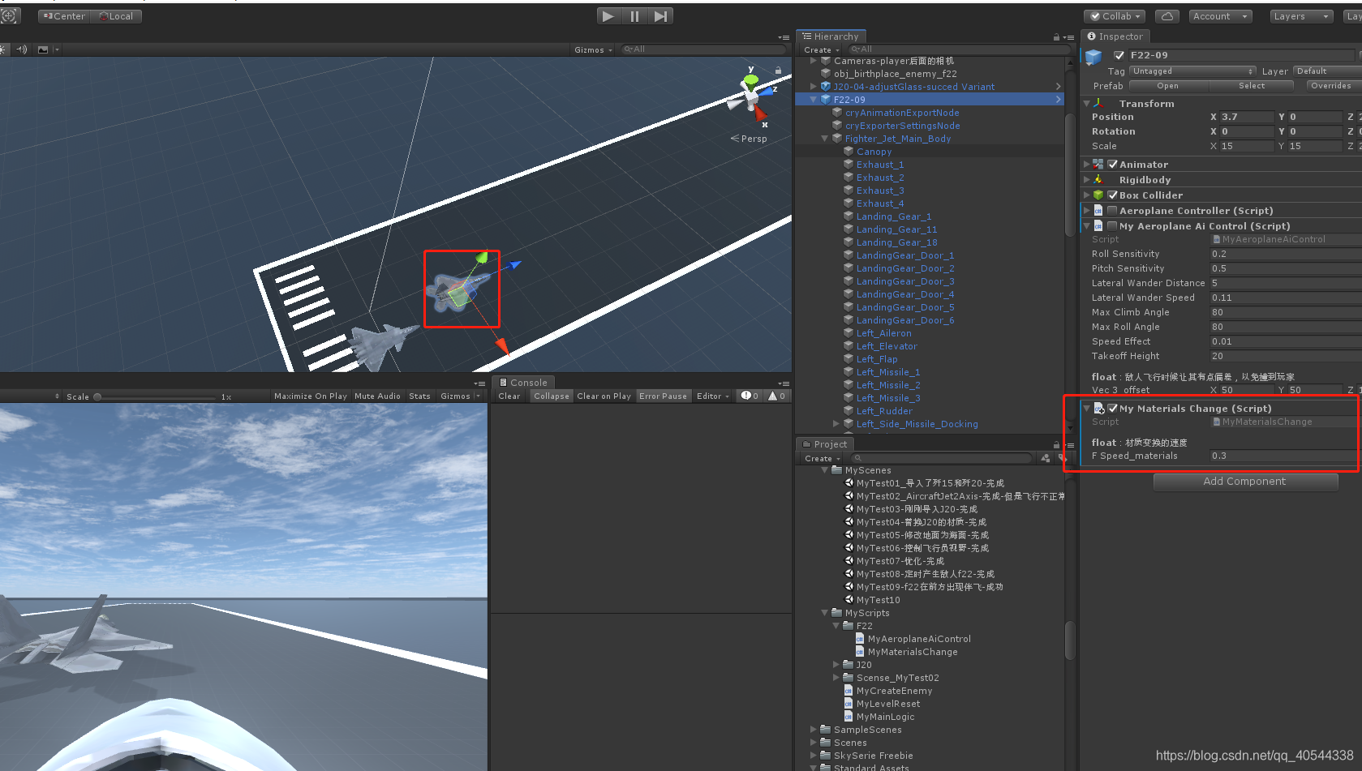Click Add Component button
The height and width of the screenshot is (771, 1362).
1245,482
